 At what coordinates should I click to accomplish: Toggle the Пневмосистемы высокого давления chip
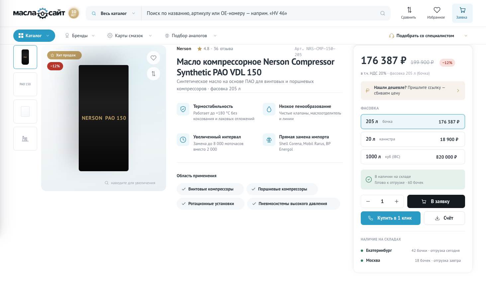pos(294,204)
